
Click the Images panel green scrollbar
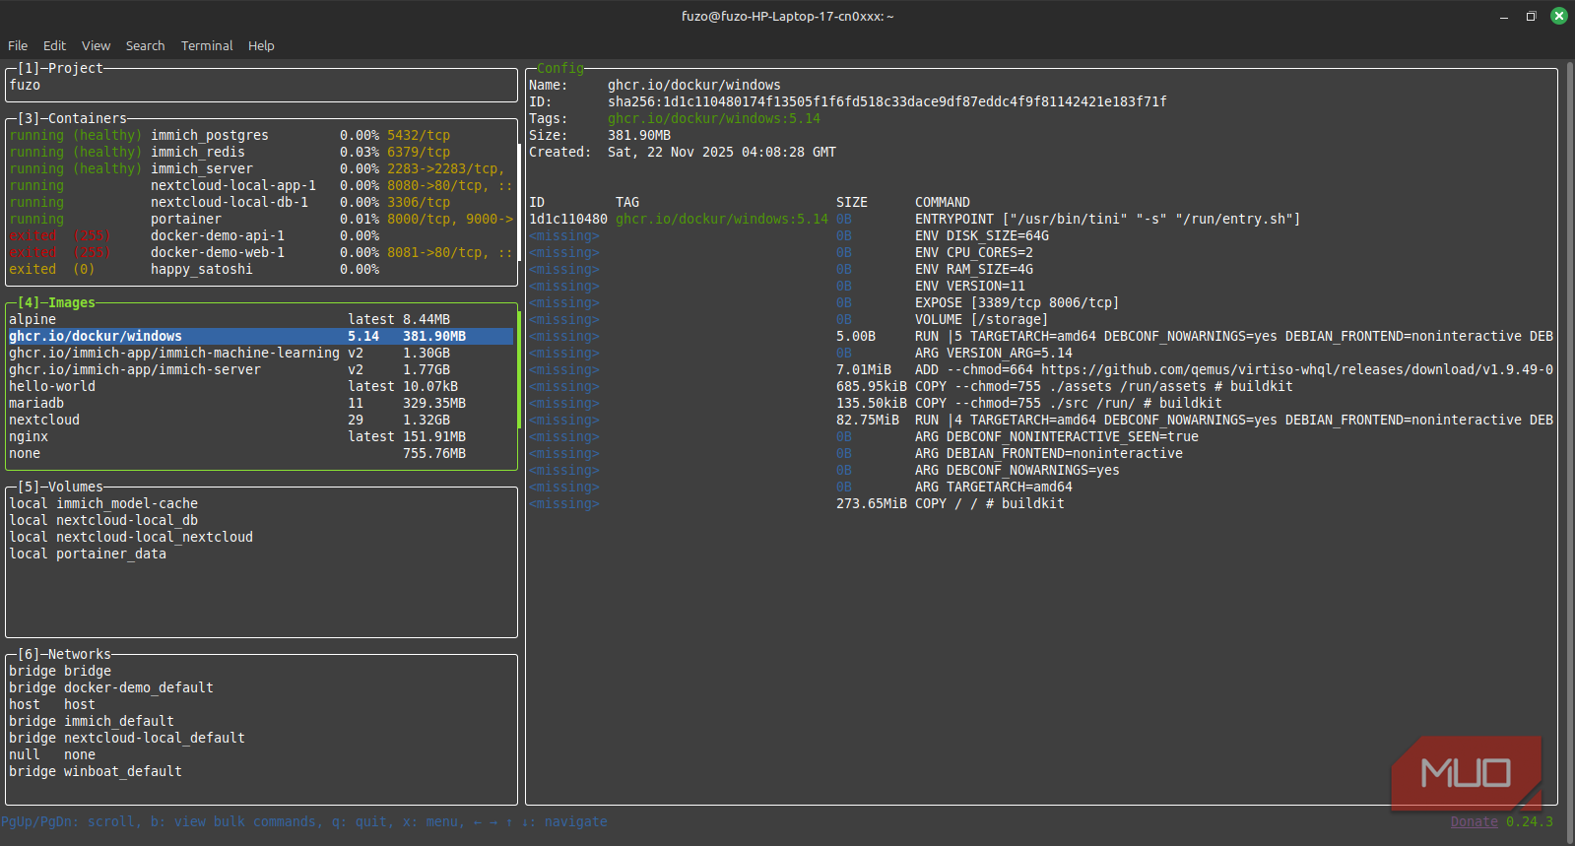[518, 369]
